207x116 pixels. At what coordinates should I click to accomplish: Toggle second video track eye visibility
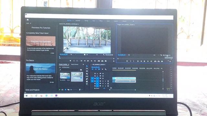click(x=103, y=76)
